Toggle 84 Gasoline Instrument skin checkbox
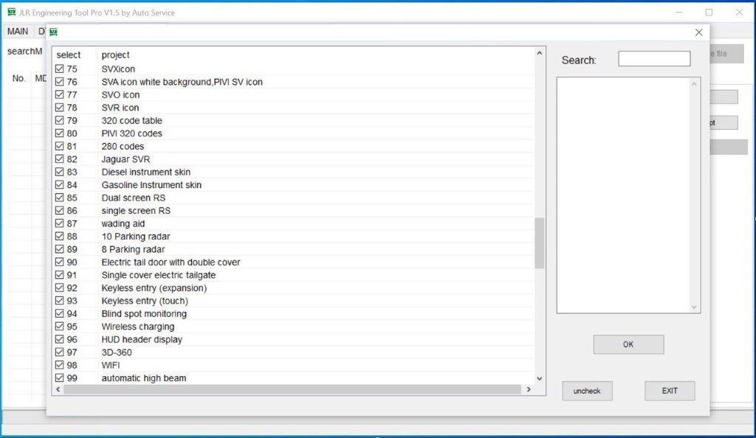This screenshot has height=438, width=756. pos(59,185)
